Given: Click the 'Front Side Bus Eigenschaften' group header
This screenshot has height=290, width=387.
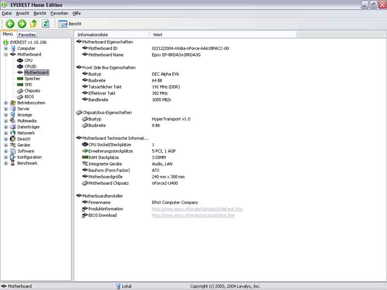Looking at the screenshot, I should click(x=108, y=68).
